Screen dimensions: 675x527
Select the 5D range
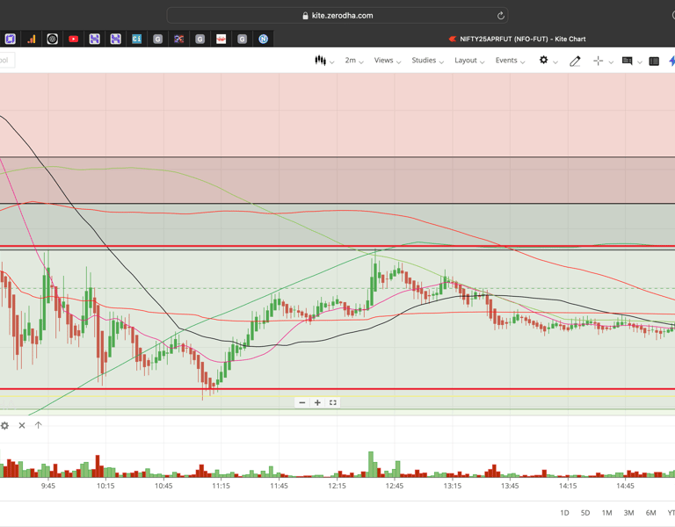585,513
